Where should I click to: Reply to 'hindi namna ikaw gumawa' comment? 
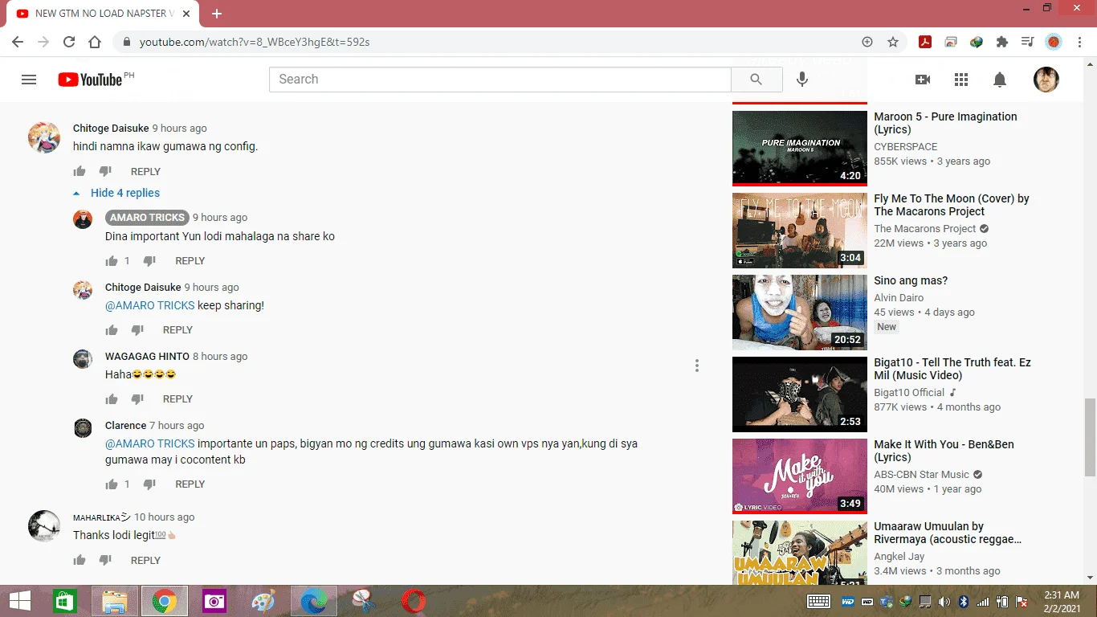point(145,172)
